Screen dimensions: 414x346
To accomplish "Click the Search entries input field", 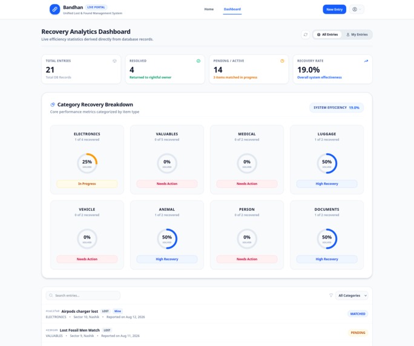I will coord(83,295).
